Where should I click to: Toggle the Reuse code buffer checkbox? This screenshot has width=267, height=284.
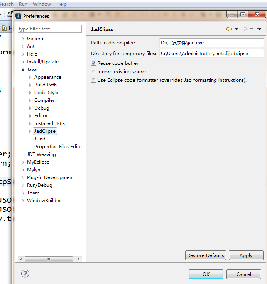tap(93, 63)
